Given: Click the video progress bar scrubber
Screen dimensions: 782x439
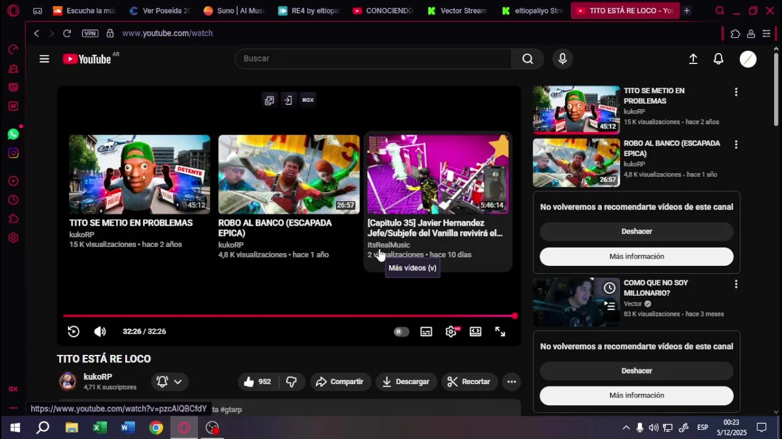Looking at the screenshot, I should pos(515,316).
